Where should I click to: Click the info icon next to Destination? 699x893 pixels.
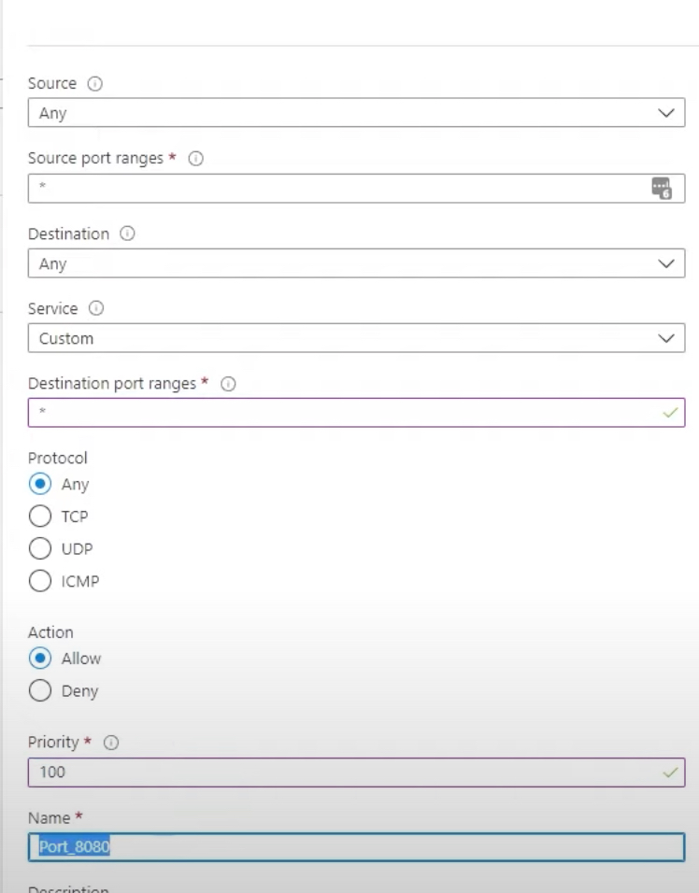pos(127,234)
